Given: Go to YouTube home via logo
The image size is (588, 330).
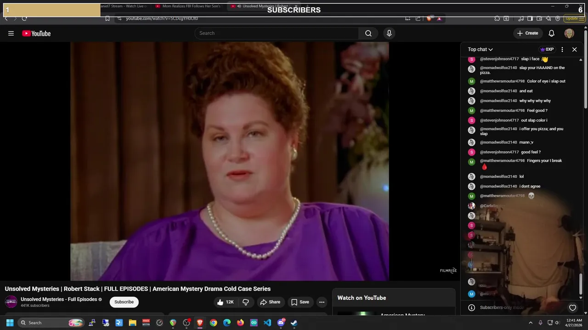Looking at the screenshot, I should pyautogui.click(x=36, y=33).
